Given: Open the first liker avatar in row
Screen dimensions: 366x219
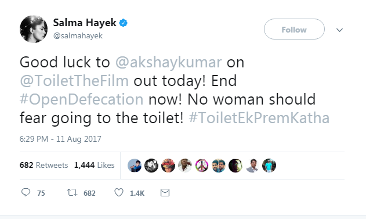Looking at the screenshot, I should (135, 166).
